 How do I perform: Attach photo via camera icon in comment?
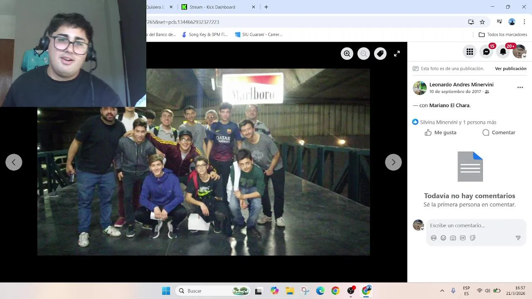click(453, 238)
